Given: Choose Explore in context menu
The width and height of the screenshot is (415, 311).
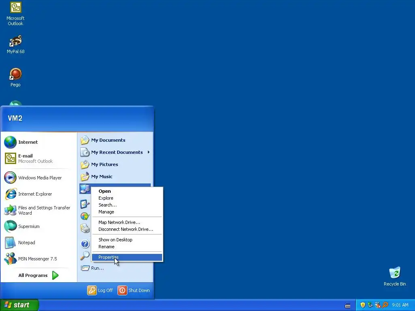Looking at the screenshot, I should pos(127,198).
